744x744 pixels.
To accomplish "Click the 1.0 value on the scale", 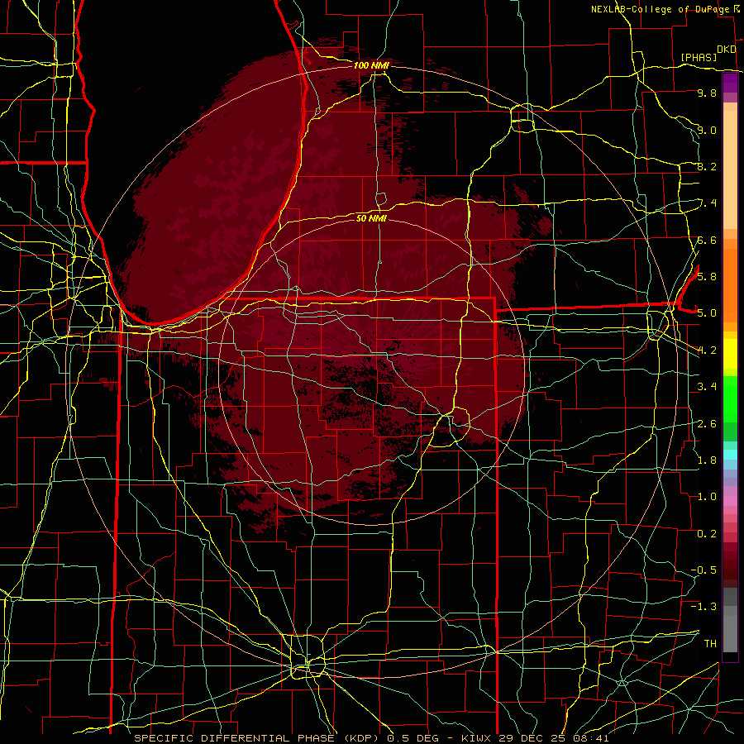I will pyautogui.click(x=707, y=496).
